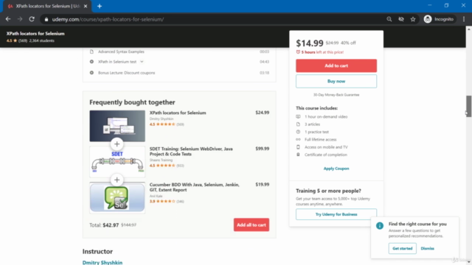Click the Total $42.97 bundle price

click(111, 225)
